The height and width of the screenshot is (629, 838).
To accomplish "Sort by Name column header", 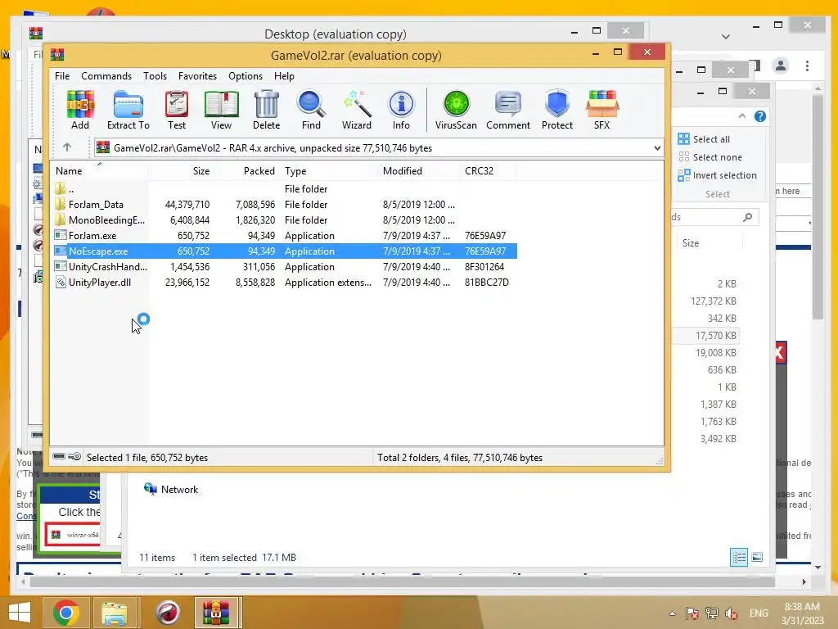I will click(x=99, y=171).
